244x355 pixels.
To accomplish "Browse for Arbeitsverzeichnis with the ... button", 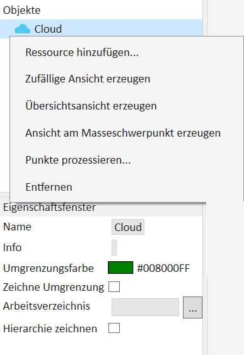I will [x=192, y=307].
